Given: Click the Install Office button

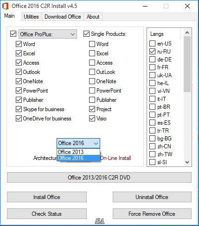Looking at the screenshot, I should pos(47,197).
